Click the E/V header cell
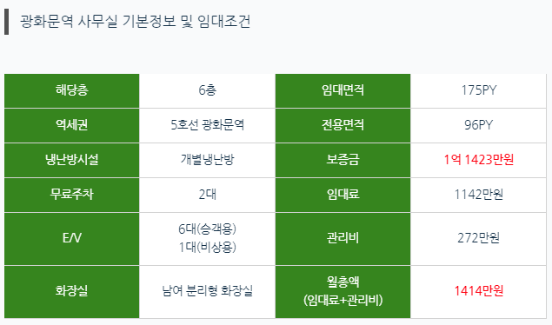The height and width of the screenshot is (325, 552). coord(72,239)
